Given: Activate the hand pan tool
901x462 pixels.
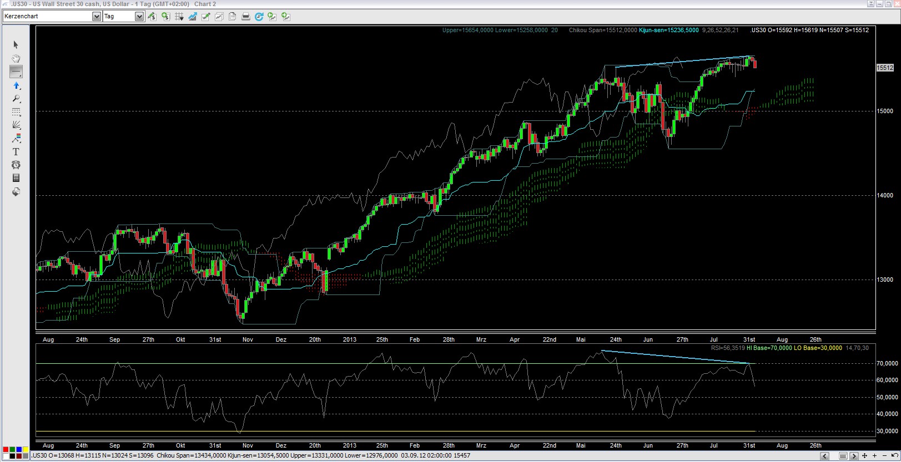Looking at the screenshot, I should pyautogui.click(x=16, y=58).
